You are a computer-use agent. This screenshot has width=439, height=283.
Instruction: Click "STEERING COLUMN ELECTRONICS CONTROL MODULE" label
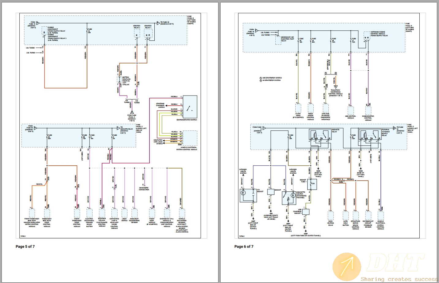coord(102,222)
